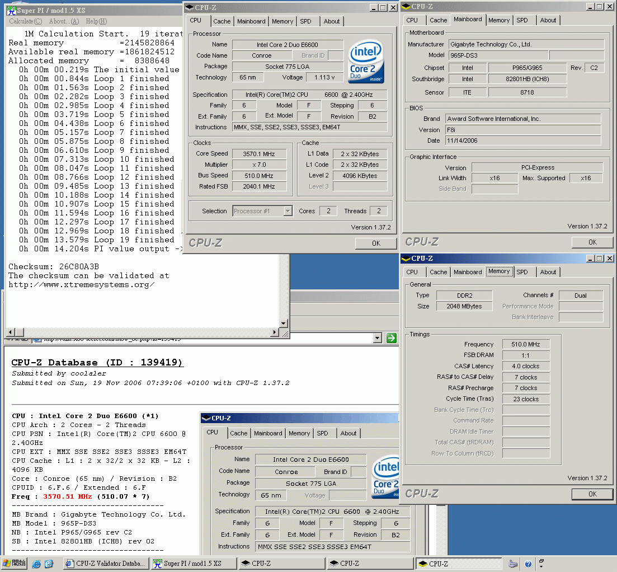Click Super PI horizontal scrollbar left arrow
The height and width of the screenshot is (572, 617).
pyautogui.click(x=11, y=332)
